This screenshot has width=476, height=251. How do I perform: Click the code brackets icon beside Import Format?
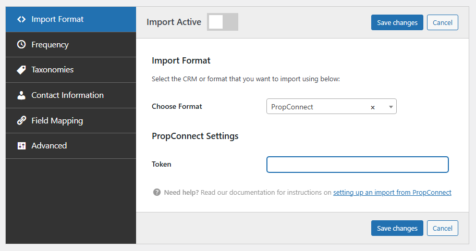21,19
